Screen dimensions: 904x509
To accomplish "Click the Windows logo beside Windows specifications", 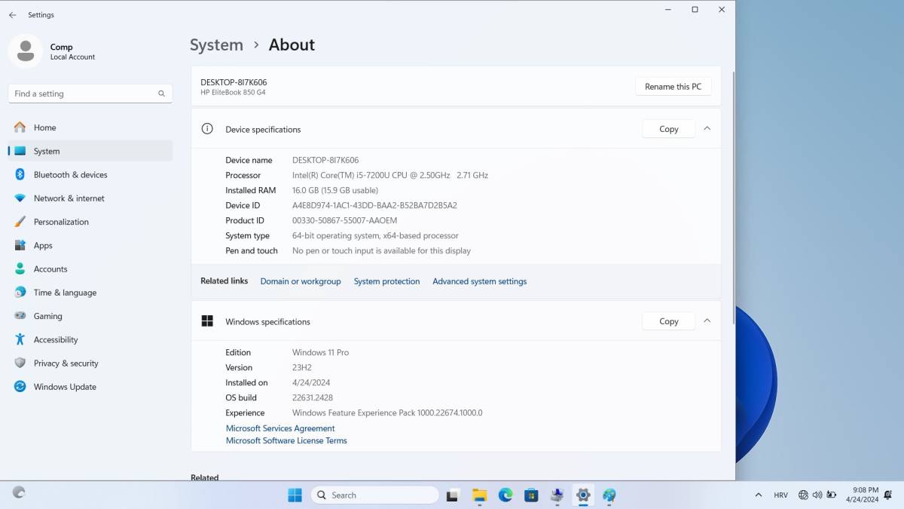I will tap(207, 321).
